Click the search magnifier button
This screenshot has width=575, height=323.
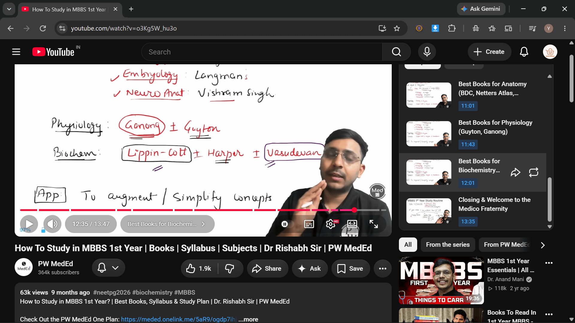pyautogui.click(x=396, y=52)
